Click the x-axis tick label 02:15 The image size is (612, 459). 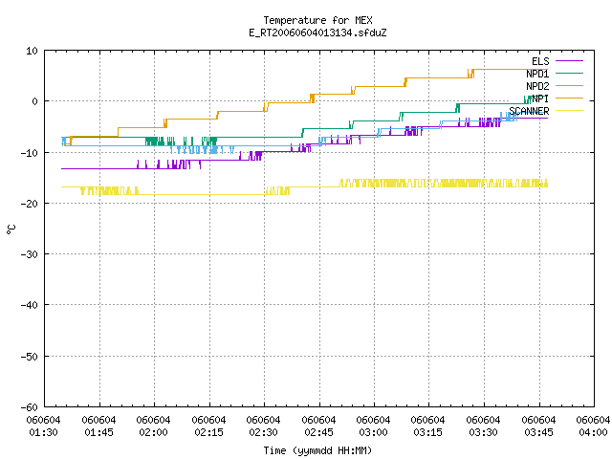point(208,432)
